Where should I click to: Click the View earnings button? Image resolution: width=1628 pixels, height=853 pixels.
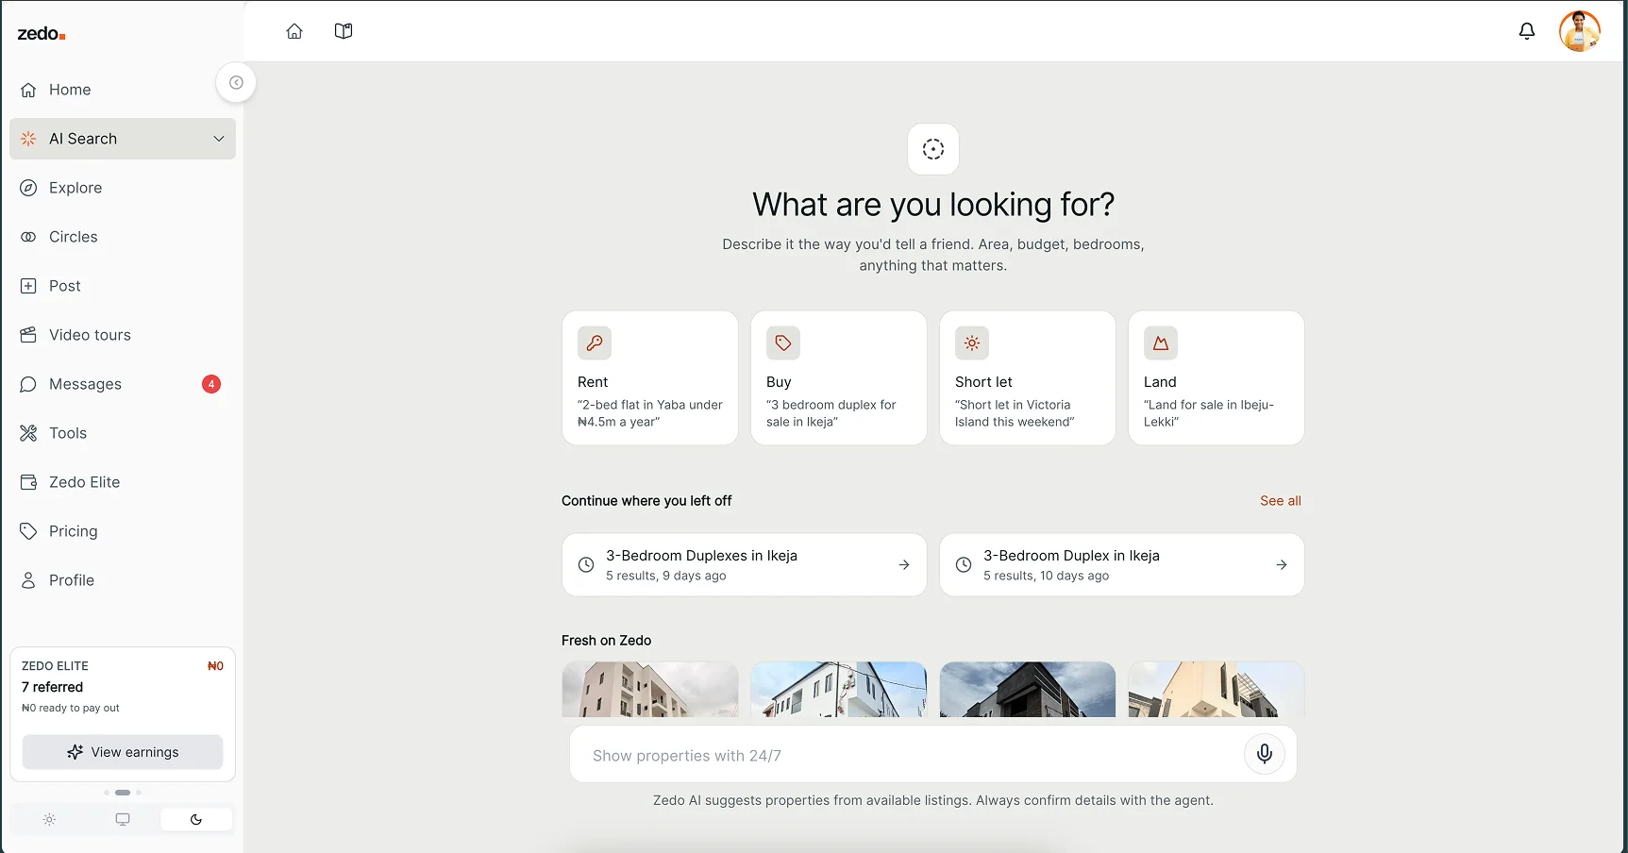coord(123,752)
